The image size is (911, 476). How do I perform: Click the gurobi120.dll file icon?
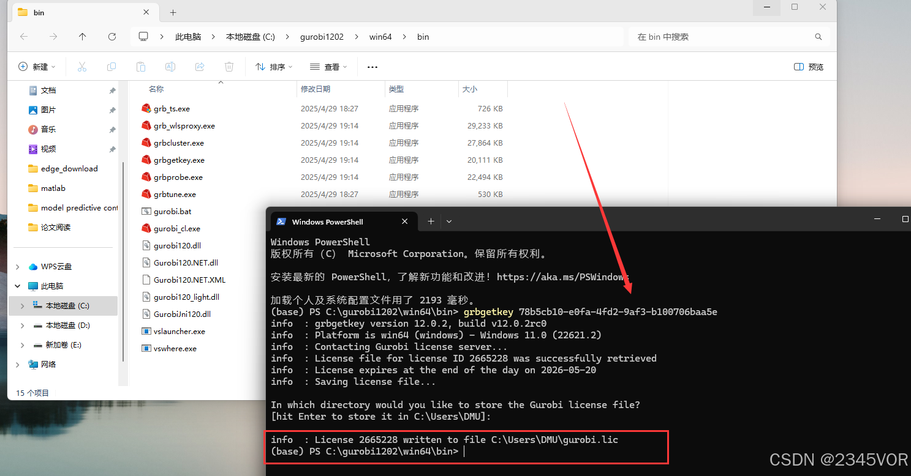146,245
